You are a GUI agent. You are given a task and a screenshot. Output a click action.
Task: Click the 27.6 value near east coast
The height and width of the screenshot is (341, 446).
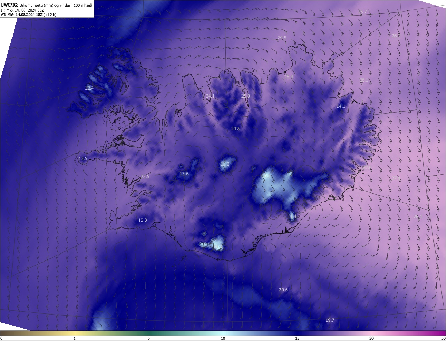[x=367, y=168]
